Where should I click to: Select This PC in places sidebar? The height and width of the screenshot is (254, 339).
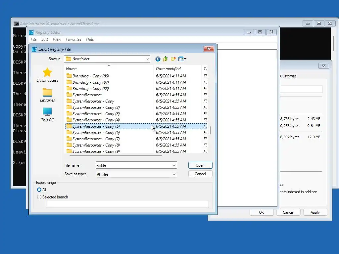[x=47, y=115]
